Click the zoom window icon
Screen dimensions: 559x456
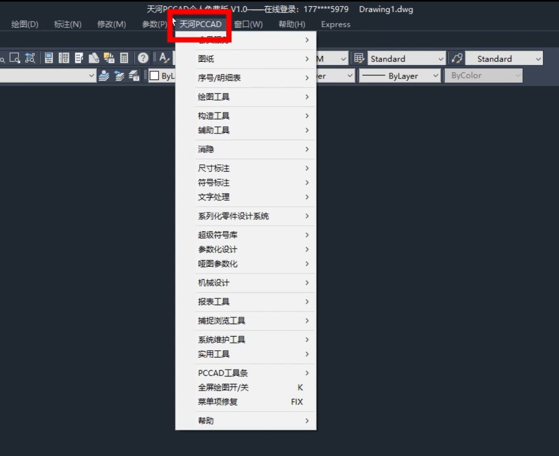pos(15,58)
